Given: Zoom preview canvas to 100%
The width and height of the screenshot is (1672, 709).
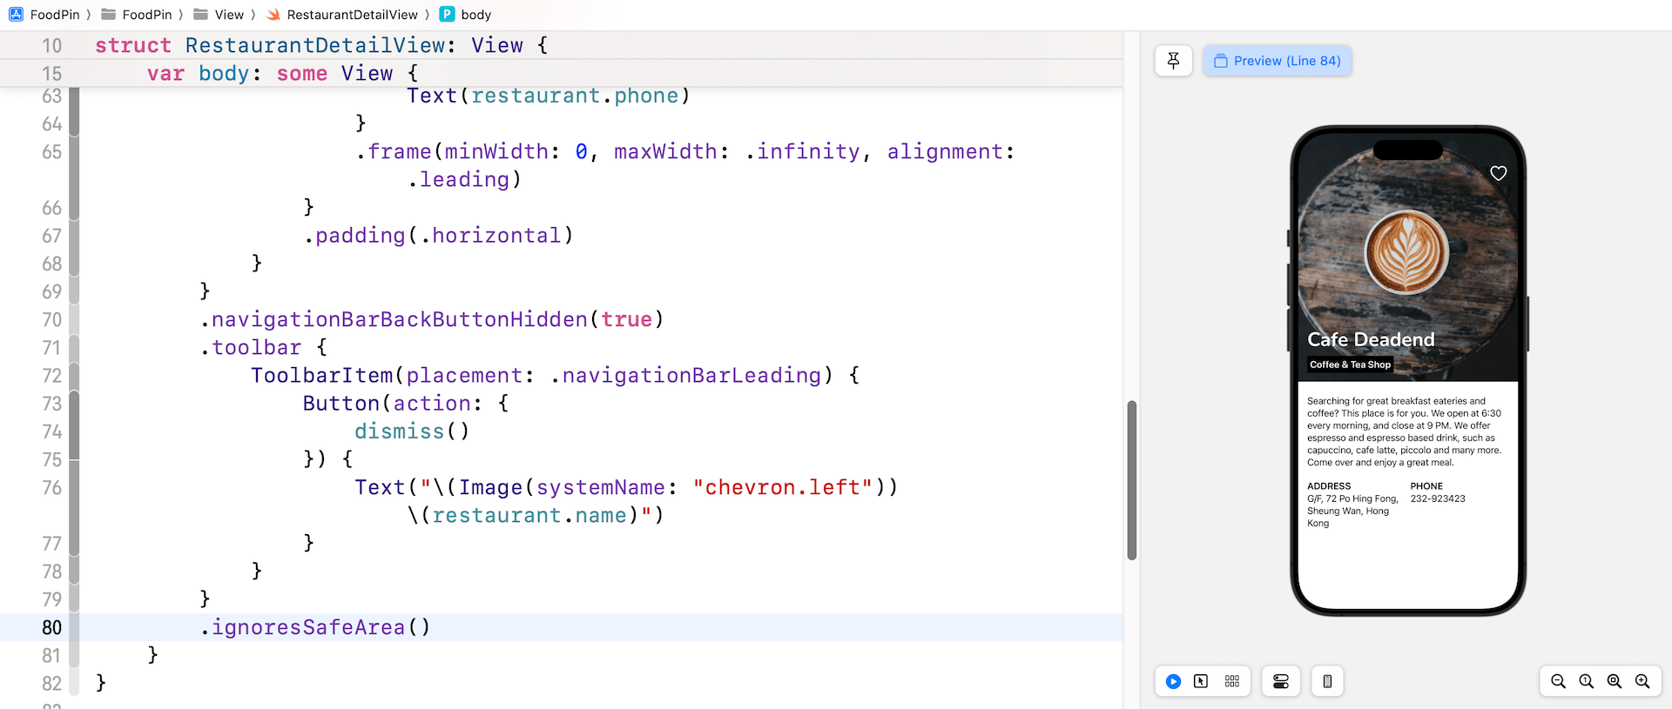Looking at the screenshot, I should coord(1586,681).
